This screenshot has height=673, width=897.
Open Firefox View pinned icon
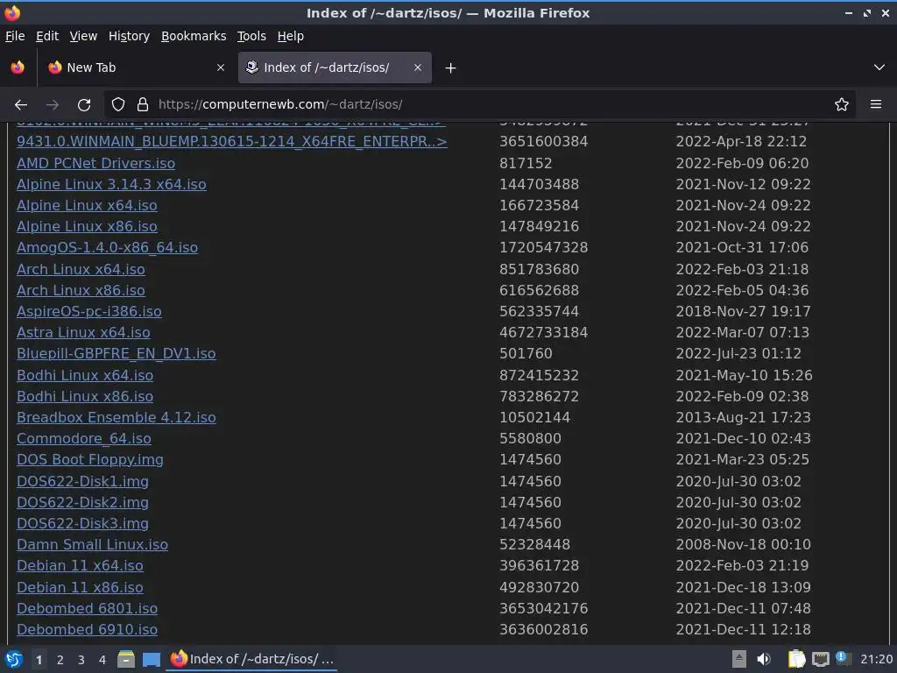(x=18, y=68)
